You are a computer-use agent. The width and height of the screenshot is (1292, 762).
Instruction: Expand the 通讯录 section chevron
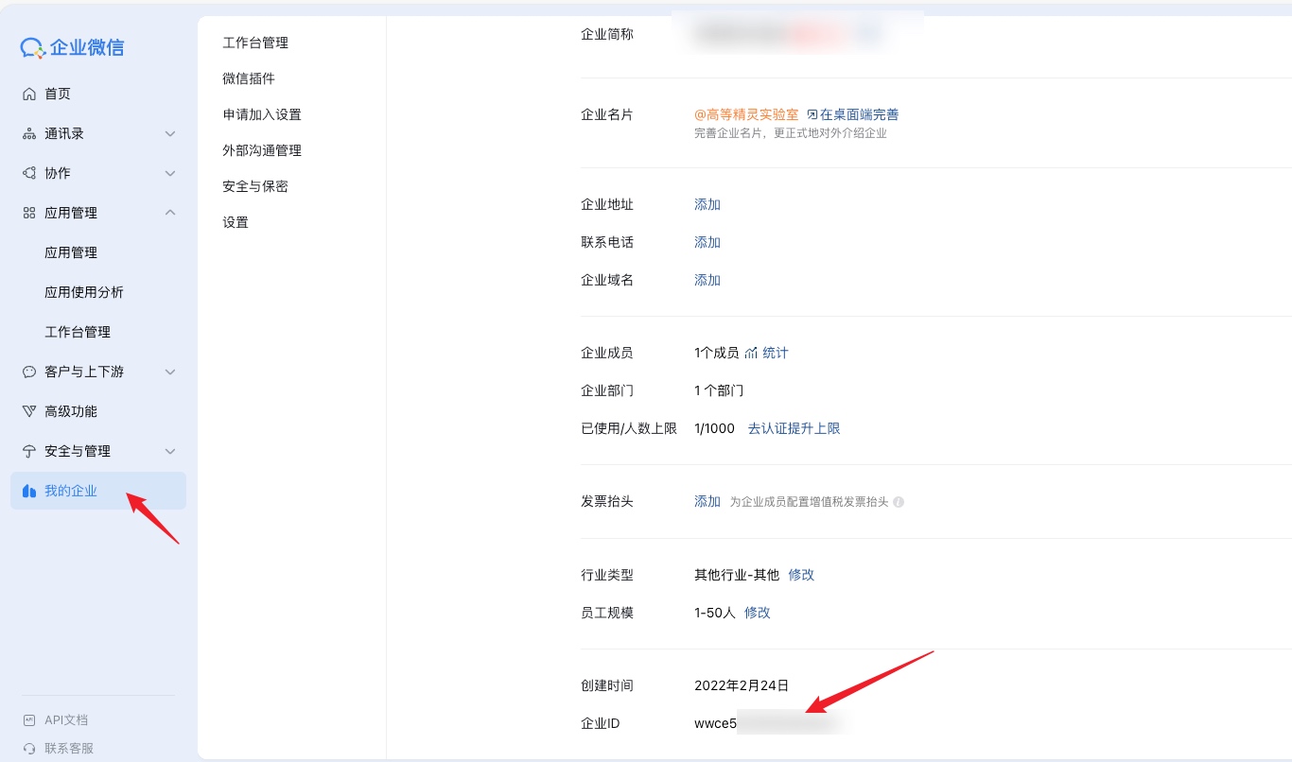(x=170, y=133)
